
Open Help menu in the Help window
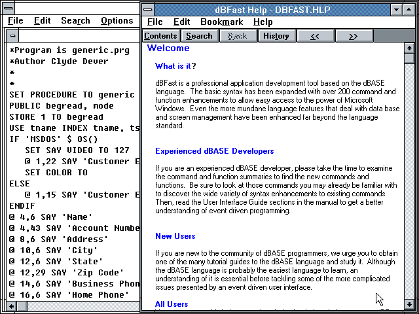[263, 22]
